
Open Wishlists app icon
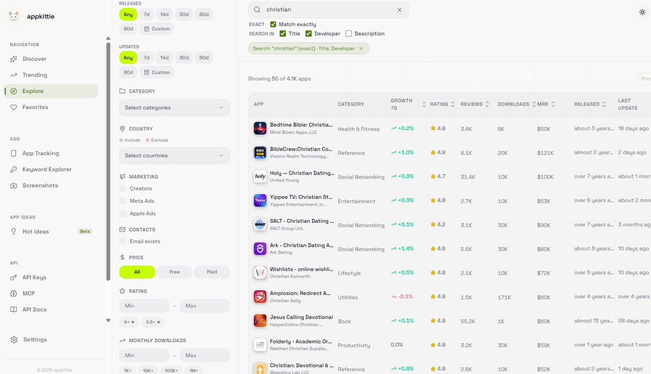point(260,273)
